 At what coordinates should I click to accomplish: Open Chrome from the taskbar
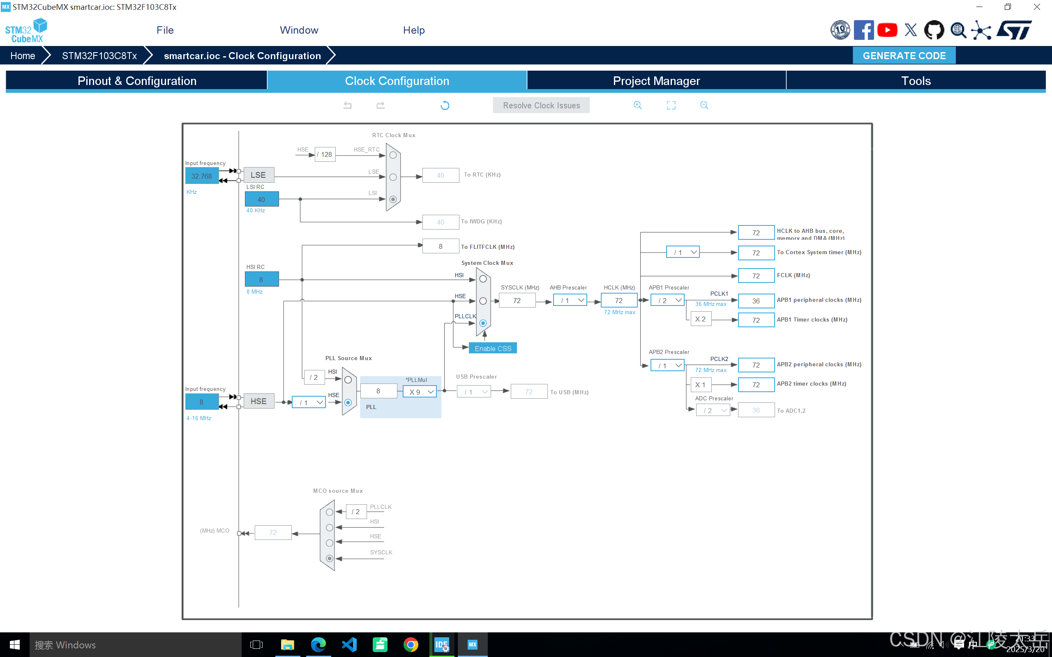(411, 644)
